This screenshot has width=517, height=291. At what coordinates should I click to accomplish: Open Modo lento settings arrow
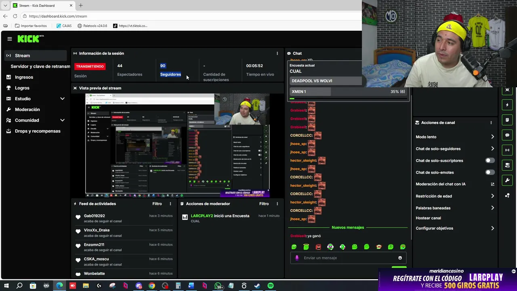[492, 137]
